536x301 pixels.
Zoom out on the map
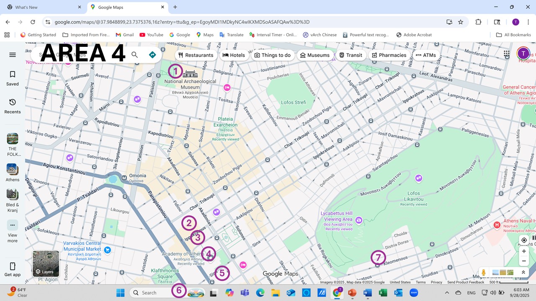[x=524, y=261]
